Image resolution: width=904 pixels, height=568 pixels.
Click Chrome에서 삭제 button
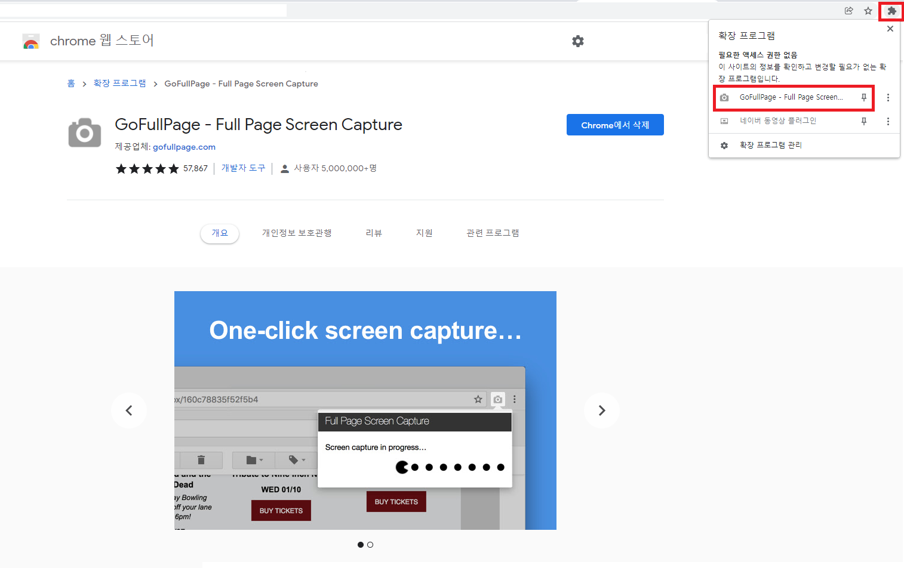coord(615,125)
